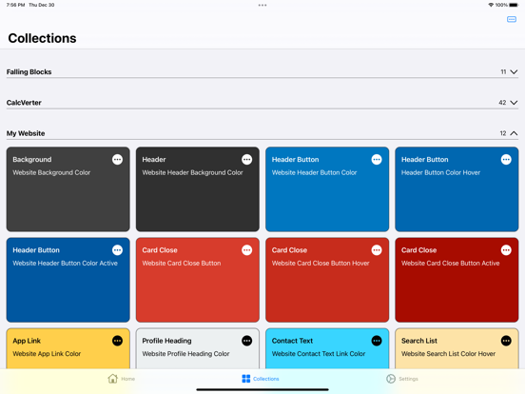Open options for Contact Text card
Viewport: 525px width, 394px height.
point(377,341)
